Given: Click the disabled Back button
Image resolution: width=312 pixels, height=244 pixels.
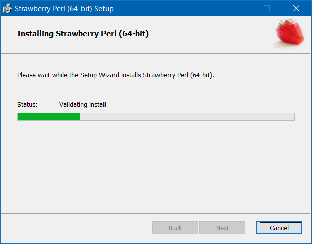Looking at the screenshot, I should click(x=175, y=228).
